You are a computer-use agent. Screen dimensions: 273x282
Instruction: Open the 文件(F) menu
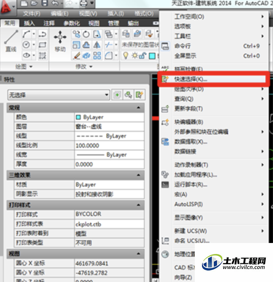click(32, 13)
